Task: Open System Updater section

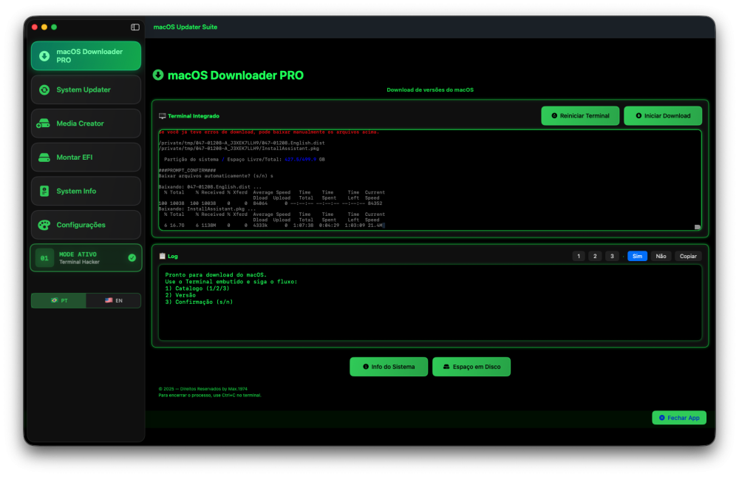Action: pyautogui.click(x=86, y=89)
